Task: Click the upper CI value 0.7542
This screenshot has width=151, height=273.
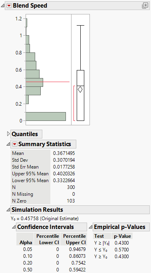Action: click(79, 263)
